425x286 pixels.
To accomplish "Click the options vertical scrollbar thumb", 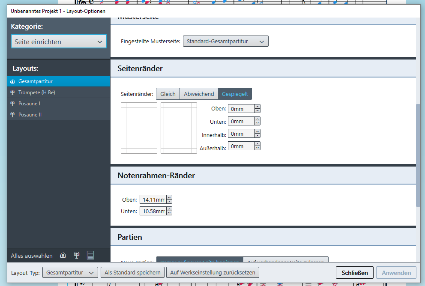I will 418,155.
